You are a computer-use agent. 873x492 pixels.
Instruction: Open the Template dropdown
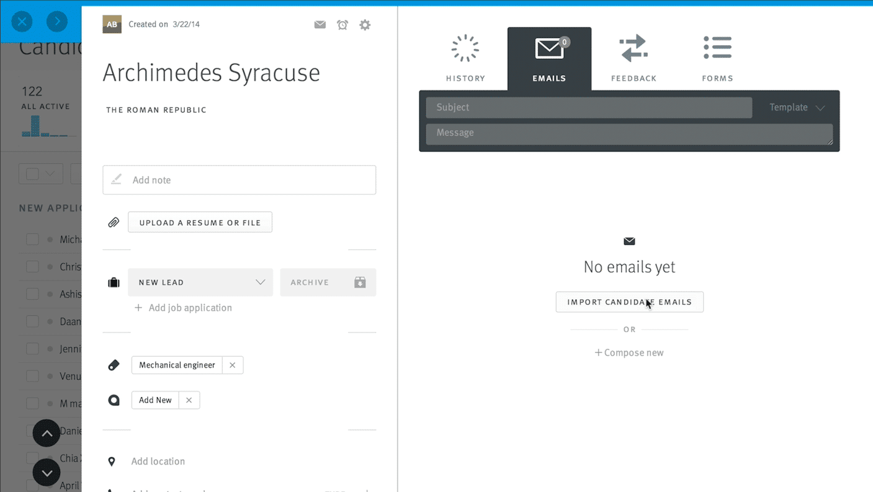point(797,107)
